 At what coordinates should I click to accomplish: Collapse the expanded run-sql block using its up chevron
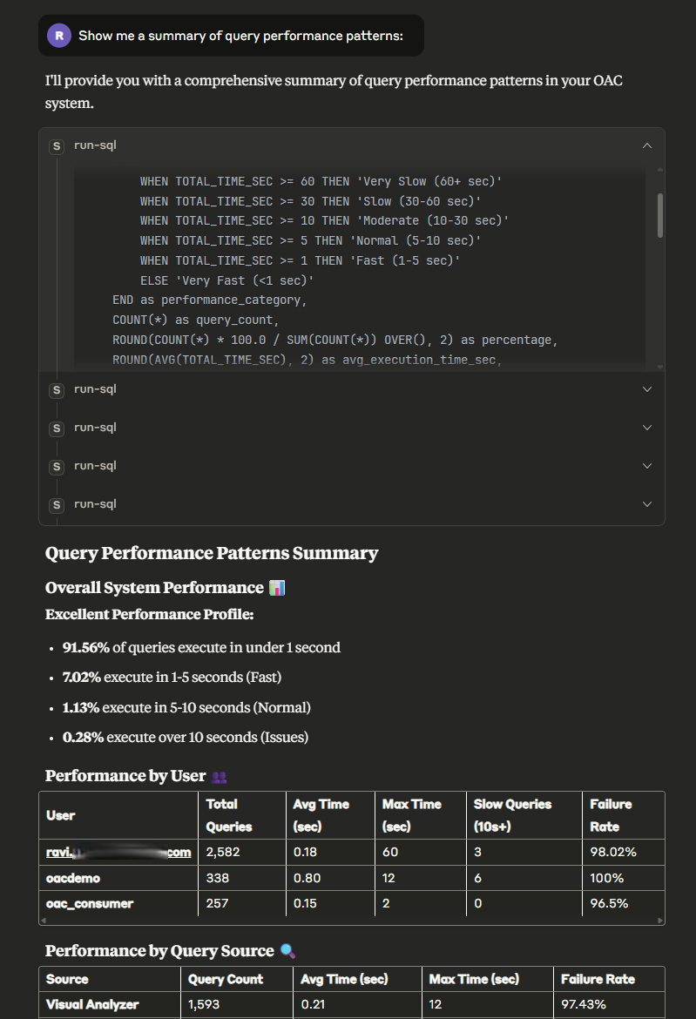coord(646,146)
